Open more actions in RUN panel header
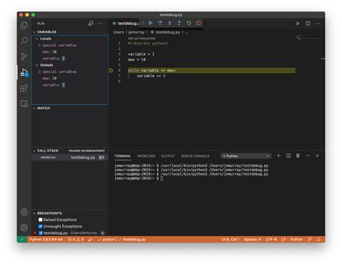The width and height of the screenshot is (342, 265). 100,23
